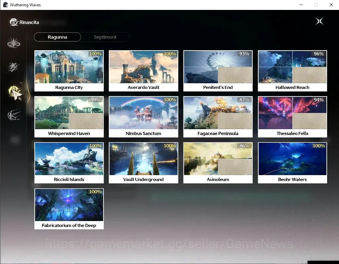
Task: Click the Wuthering Waves app icon in title bar
Action: (x=5, y=5)
